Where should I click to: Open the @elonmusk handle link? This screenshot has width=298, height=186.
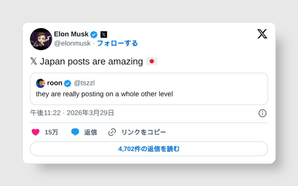72,43
